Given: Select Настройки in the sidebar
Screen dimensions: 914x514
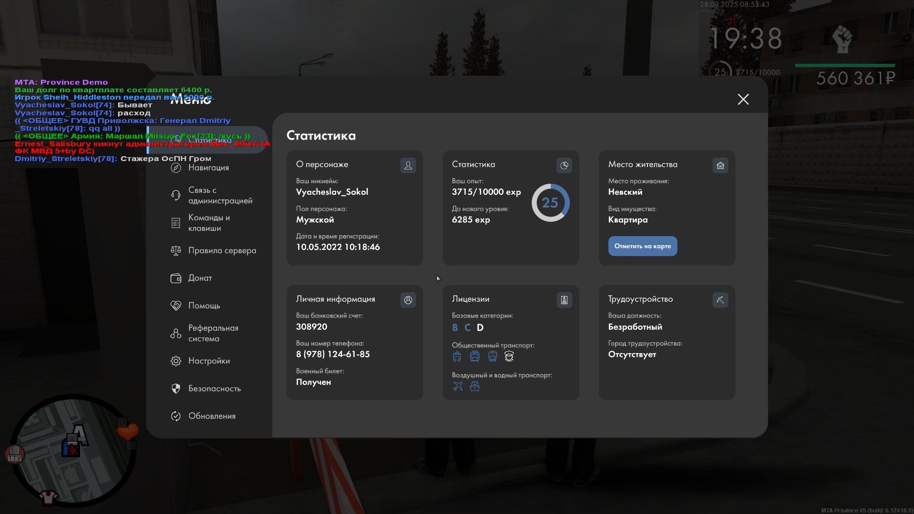Looking at the screenshot, I should (x=209, y=361).
